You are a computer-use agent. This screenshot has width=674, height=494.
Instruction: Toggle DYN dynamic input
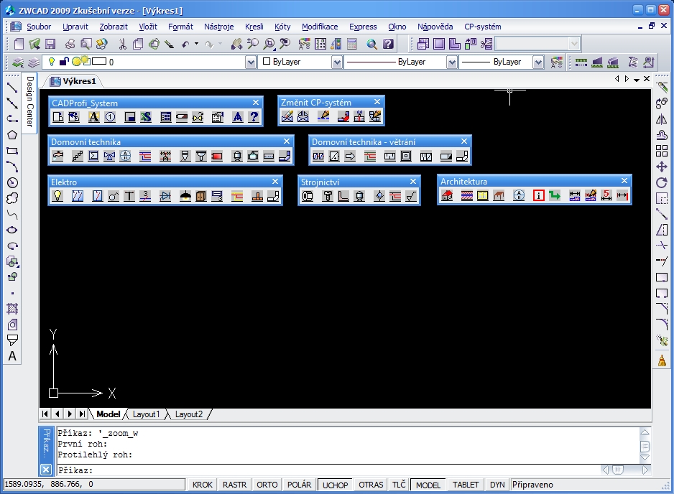tap(497, 485)
